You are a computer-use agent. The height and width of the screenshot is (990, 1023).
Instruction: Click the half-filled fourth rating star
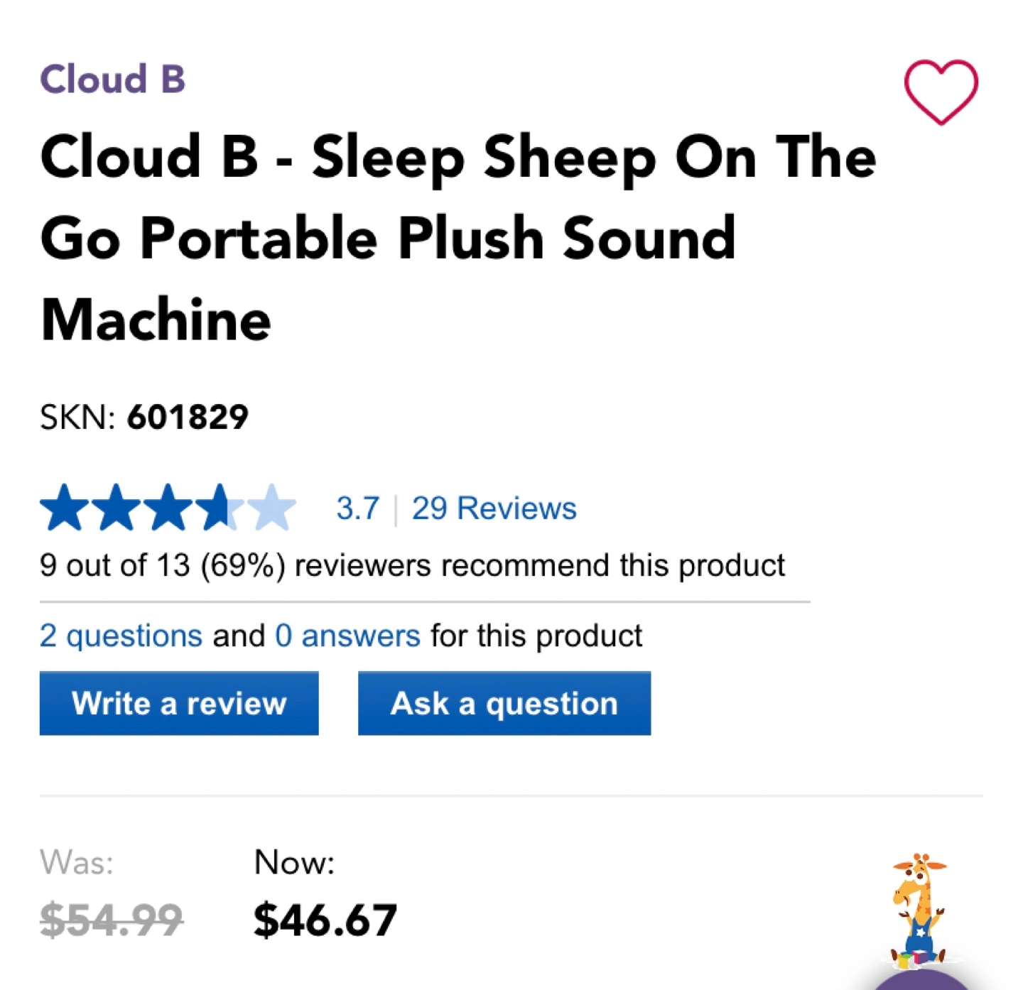tap(220, 507)
